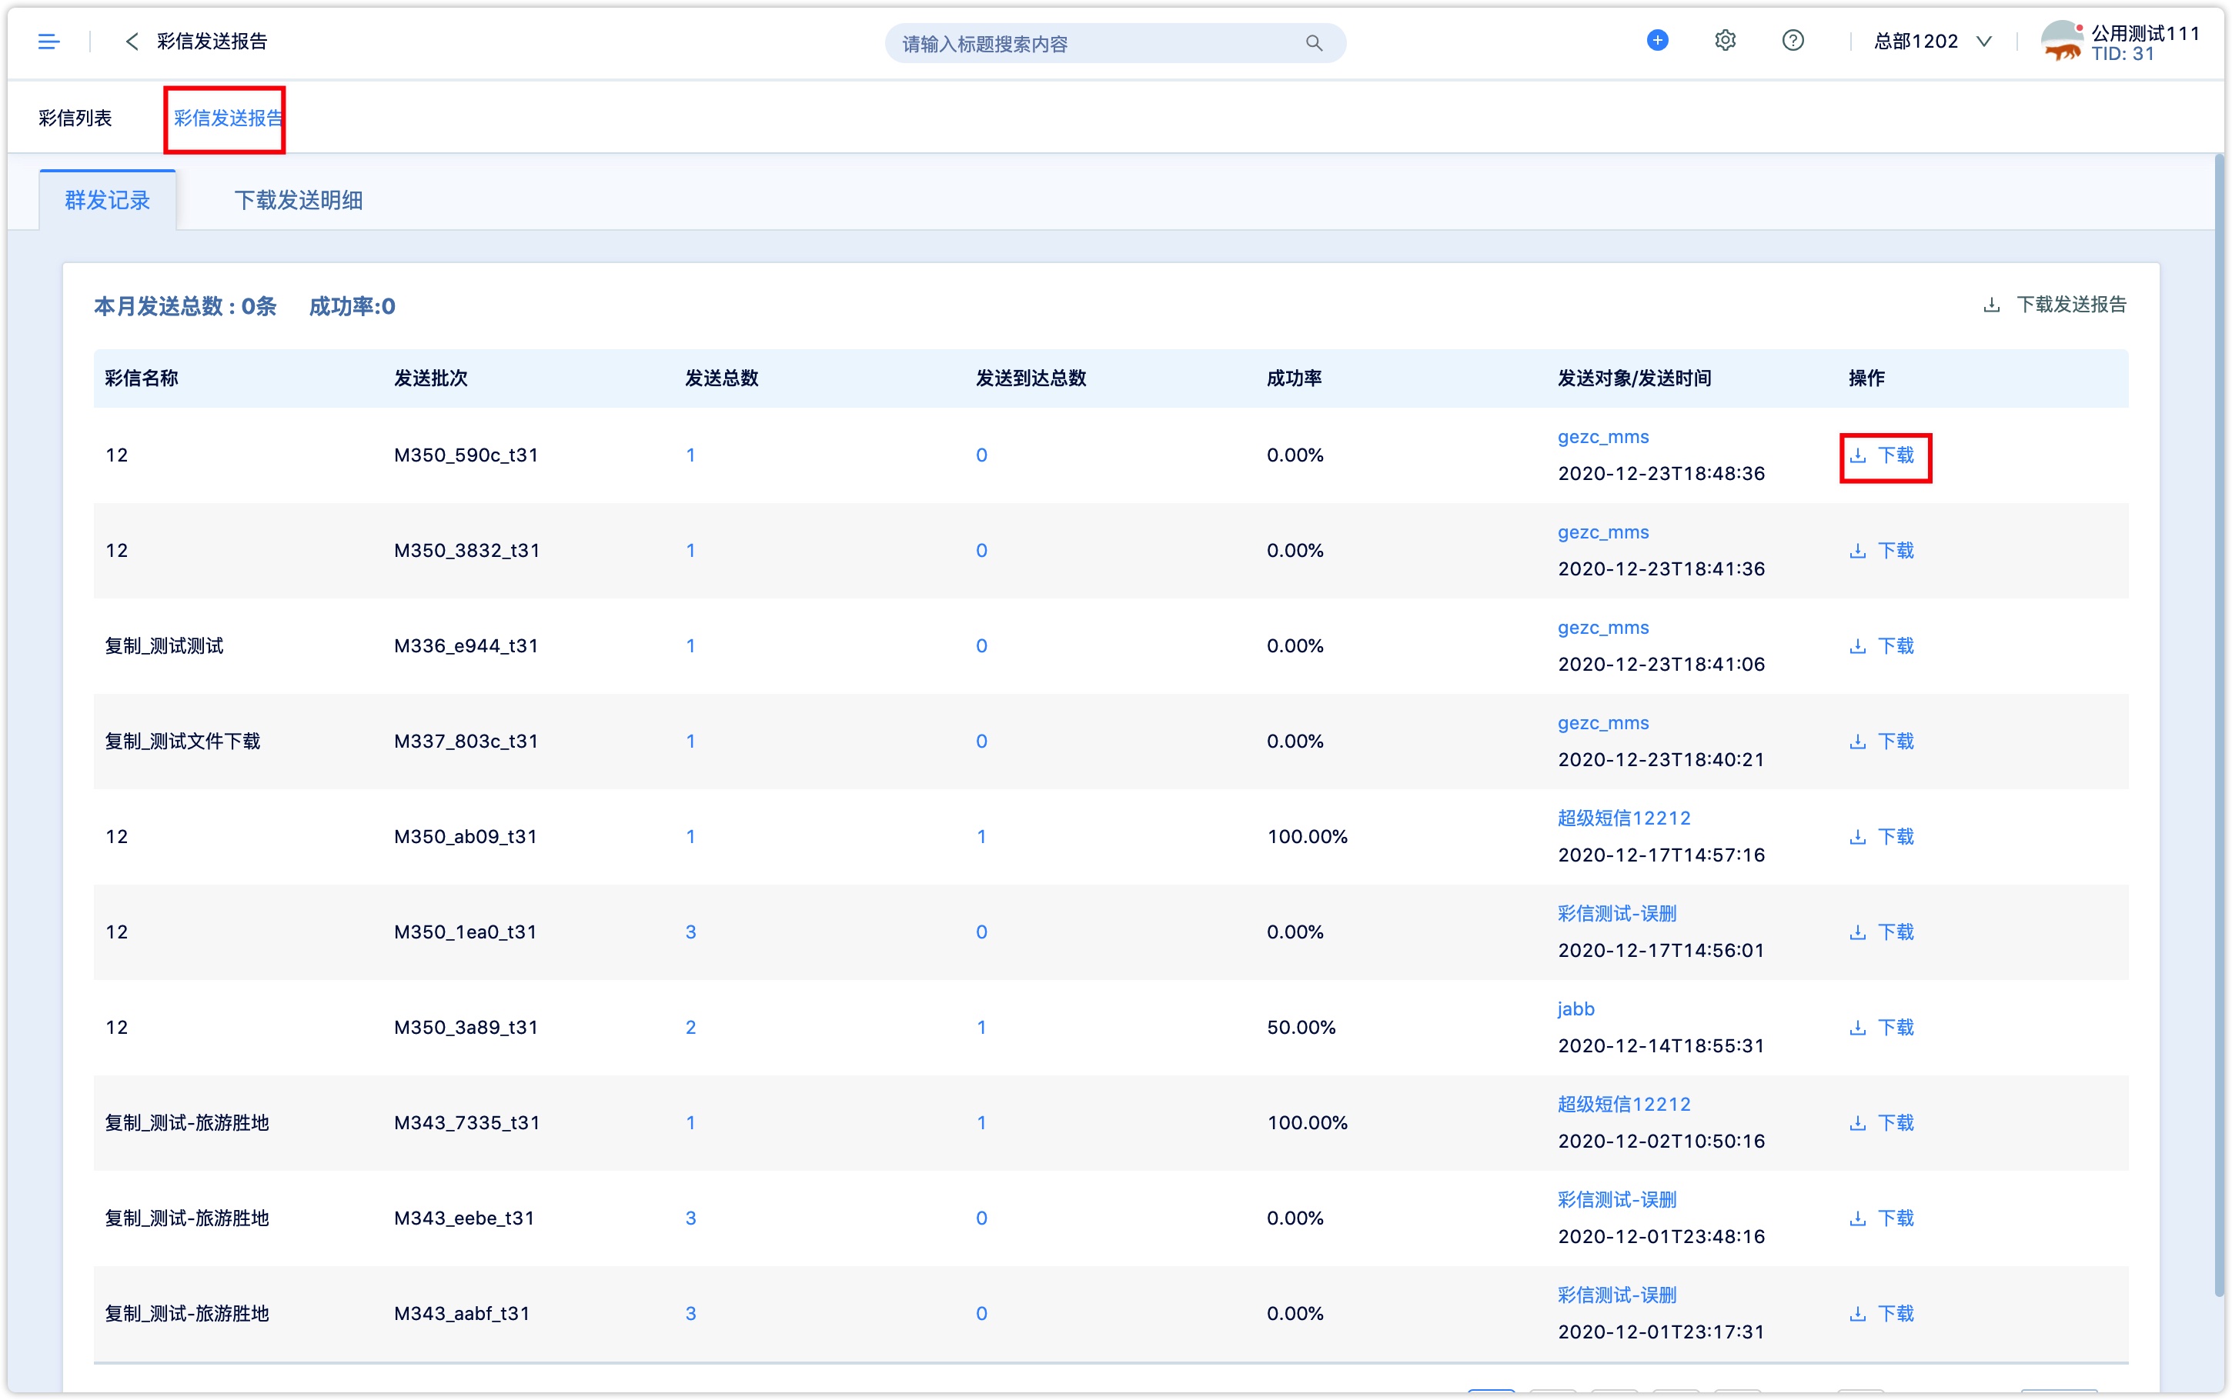Download report for batch M350_3832_t31
The width and height of the screenshot is (2232, 1400).
tap(1882, 551)
